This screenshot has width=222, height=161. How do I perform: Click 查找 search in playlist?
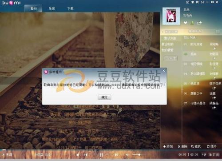click(196, 146)
